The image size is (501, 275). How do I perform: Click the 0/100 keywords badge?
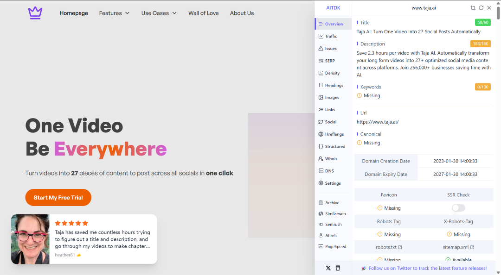(483, 87)
